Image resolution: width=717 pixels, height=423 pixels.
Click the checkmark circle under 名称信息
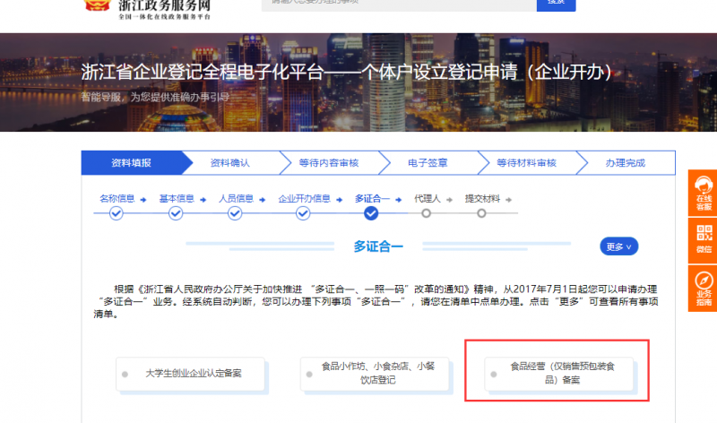(x=116, y=213)
